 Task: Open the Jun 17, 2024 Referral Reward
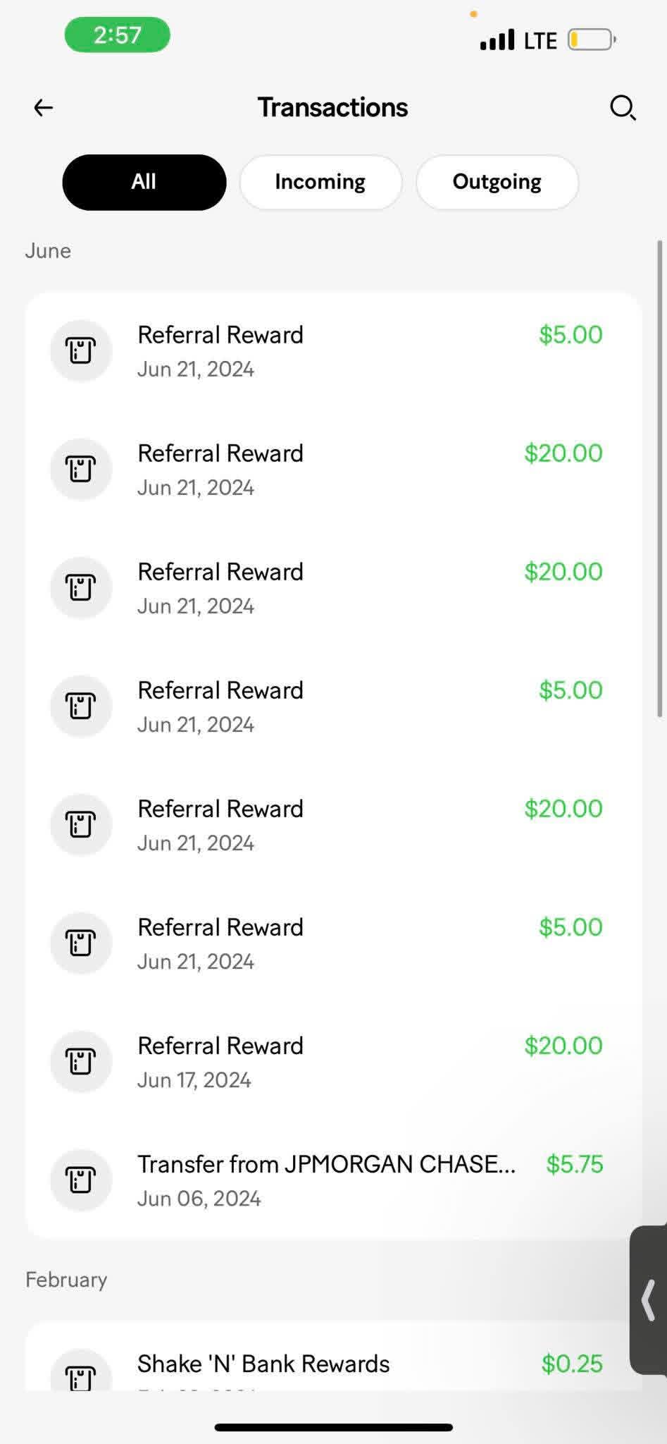[x=220, y=1061]
